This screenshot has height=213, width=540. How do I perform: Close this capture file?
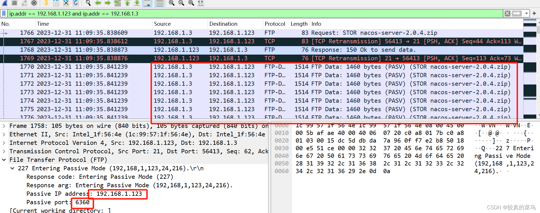tap(66, 3)
